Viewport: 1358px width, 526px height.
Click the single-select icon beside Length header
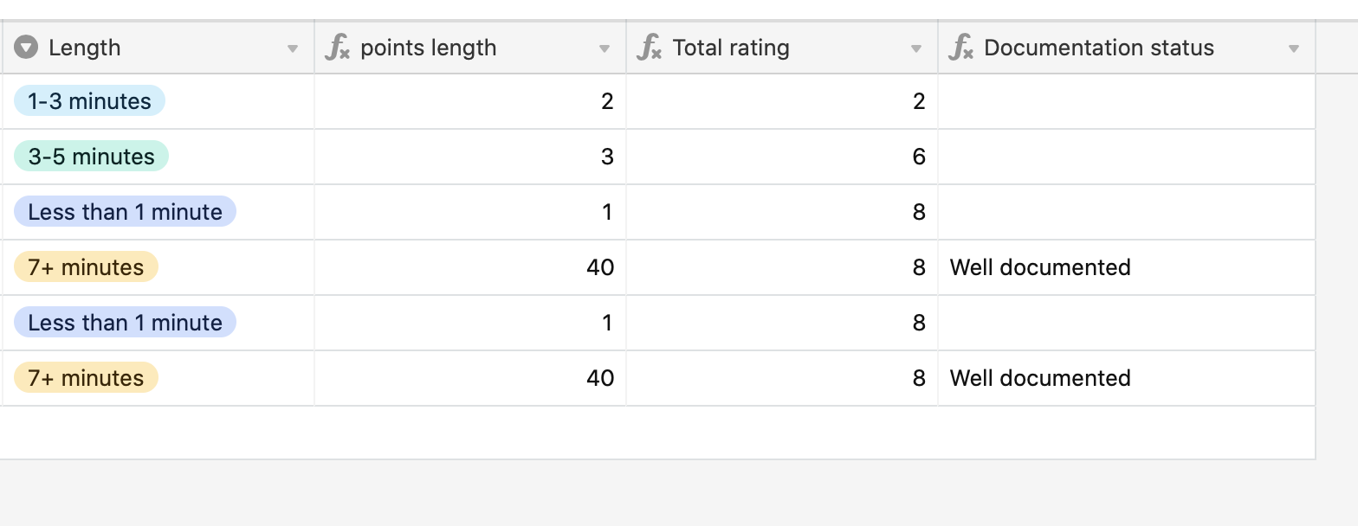pos(26,48)
